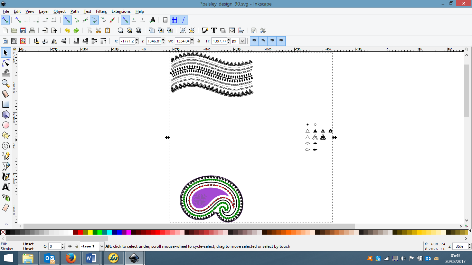Pick the Star tool

point(5,135)
